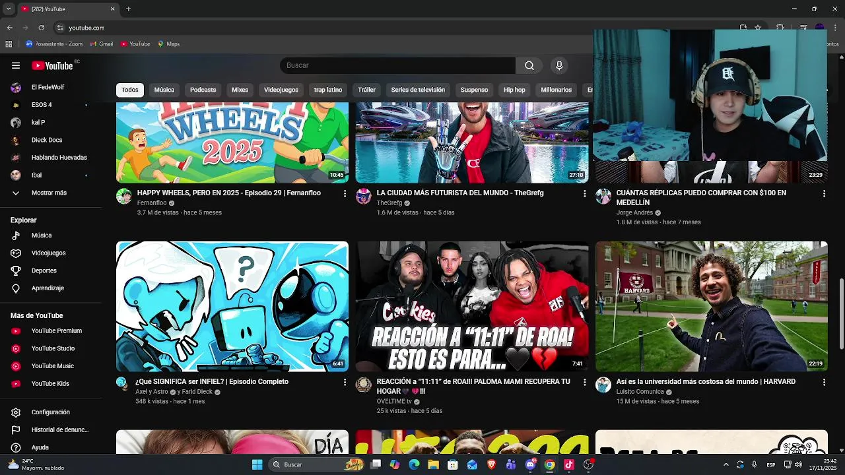Click the Infiel episode thumbnail
Screen dimensions: 845x475
click(x=232, y=306)
